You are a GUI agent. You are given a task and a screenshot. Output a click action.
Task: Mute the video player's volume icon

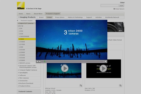coord(105,61)
